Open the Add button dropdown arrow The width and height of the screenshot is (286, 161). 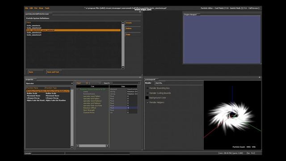pos(87,83)
